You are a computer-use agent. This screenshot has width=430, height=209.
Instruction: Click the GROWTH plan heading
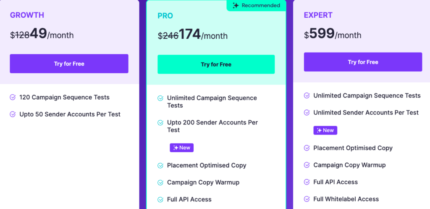click(x=27, y=15)
